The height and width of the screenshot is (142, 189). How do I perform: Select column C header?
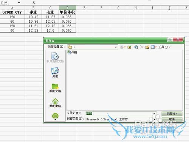point(50,8)
